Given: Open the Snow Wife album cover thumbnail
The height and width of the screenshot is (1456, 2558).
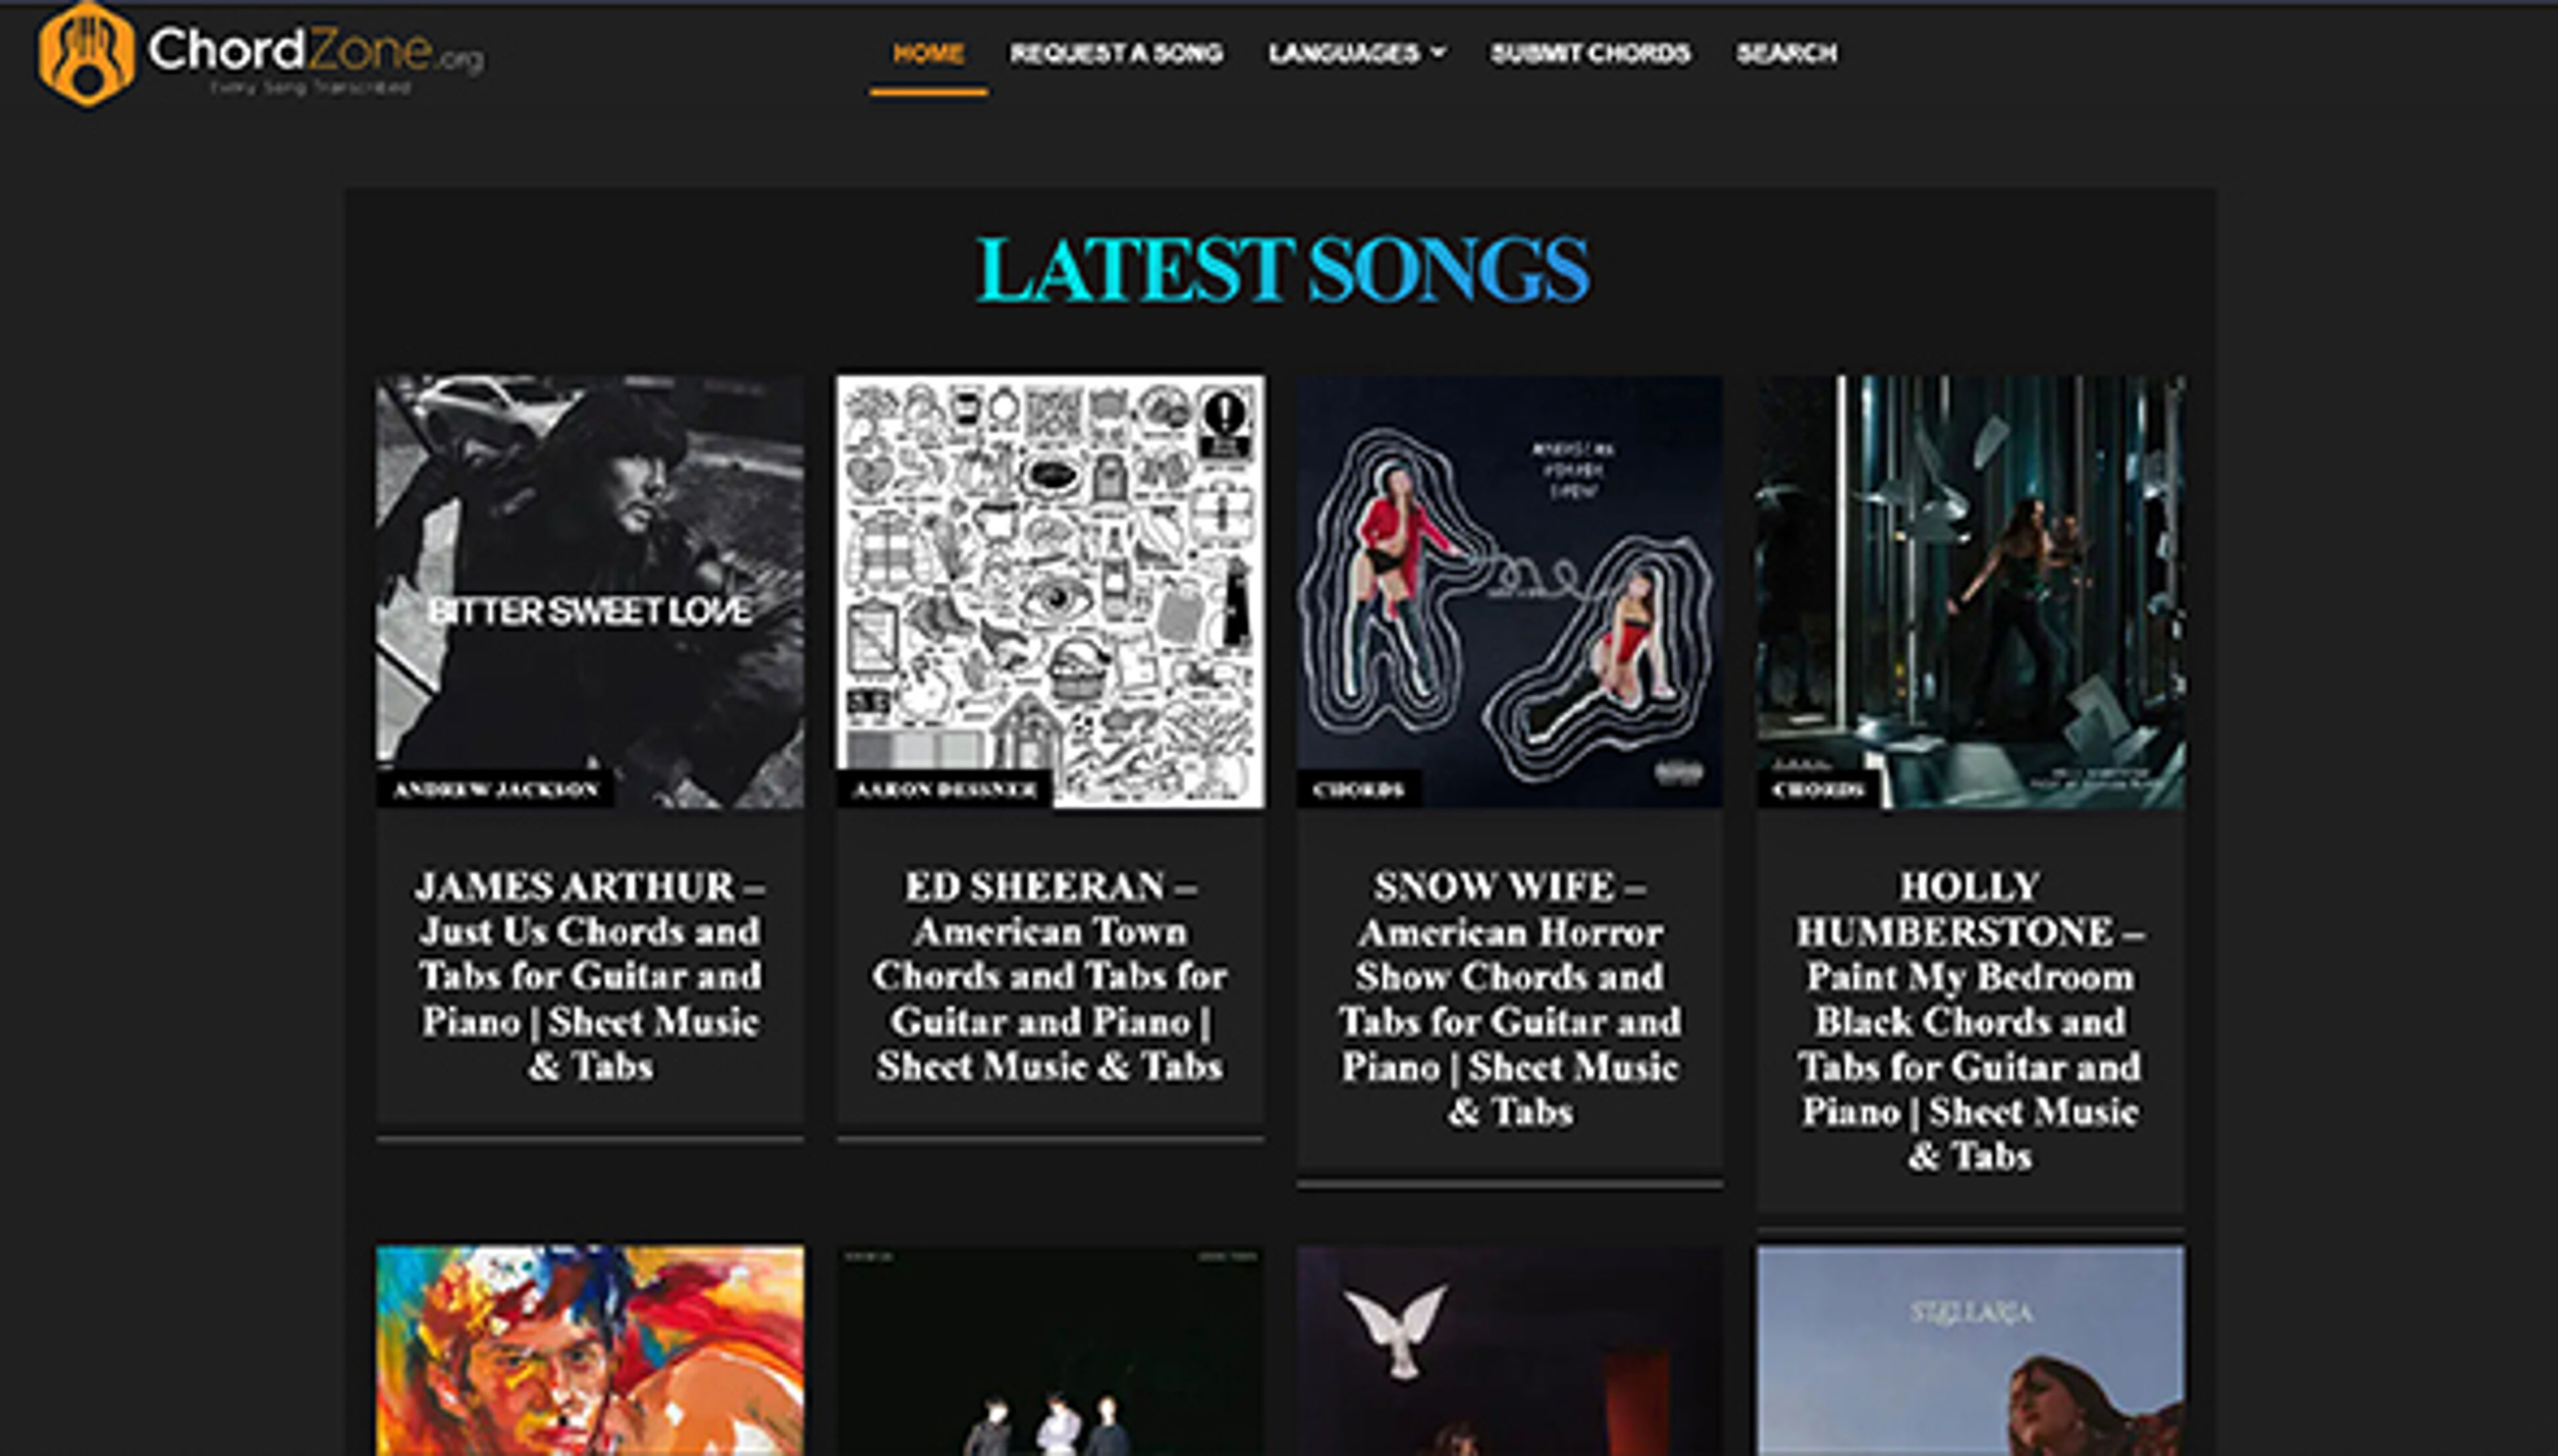Looking at the screenshot, I should pyautogui.click(x=1510, y=591).
